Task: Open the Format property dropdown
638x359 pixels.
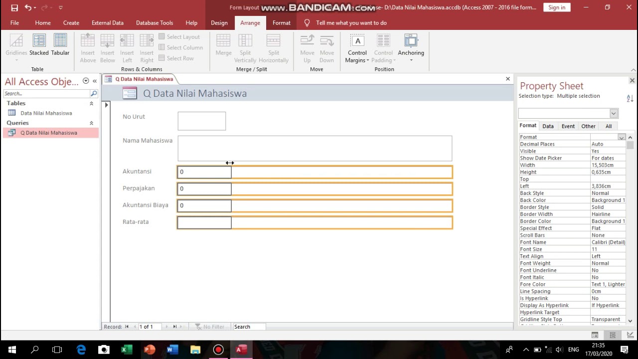Action: 622,137
